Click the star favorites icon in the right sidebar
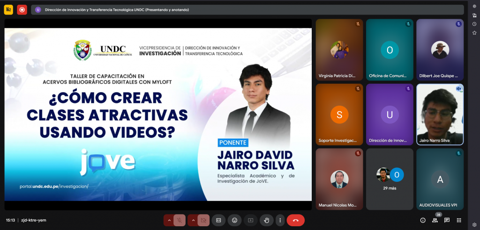Image resolution: width=480 pixels, height=230 pixels. point(474,33)
